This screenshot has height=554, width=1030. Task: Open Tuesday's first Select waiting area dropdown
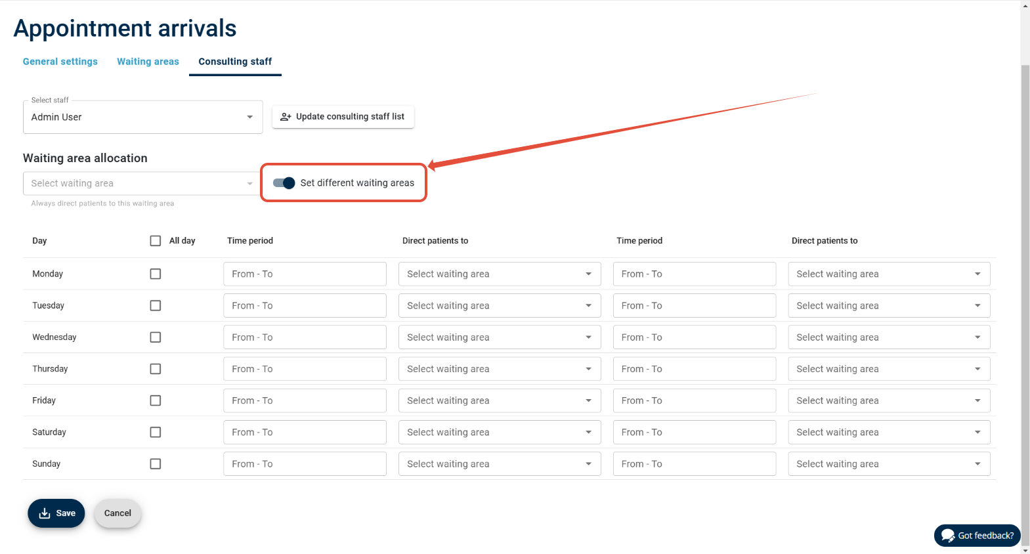coord(500,305)
